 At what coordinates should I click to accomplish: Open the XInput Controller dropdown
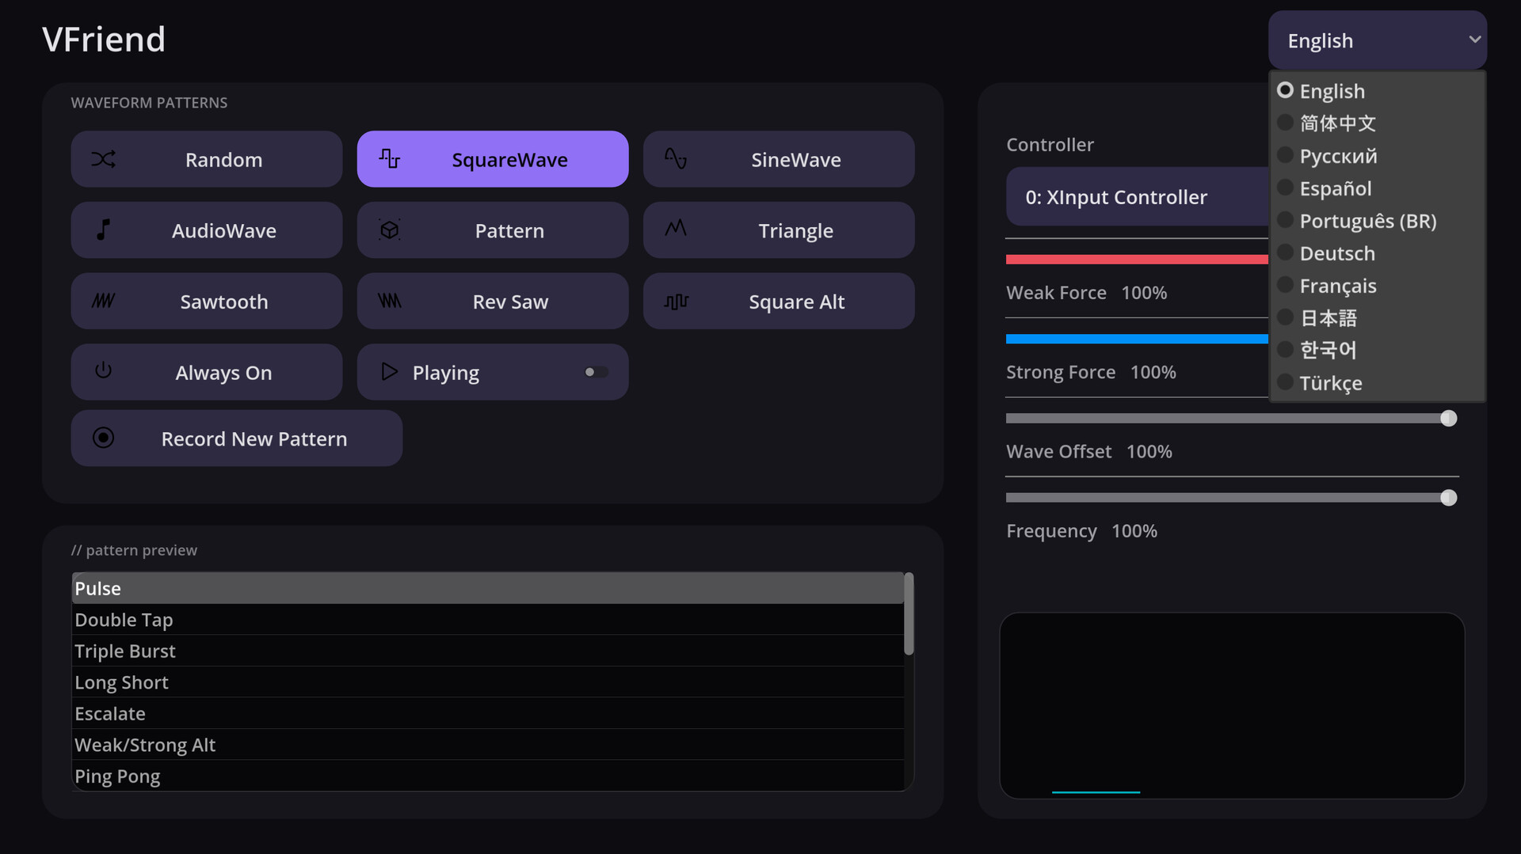point(1137,196)
